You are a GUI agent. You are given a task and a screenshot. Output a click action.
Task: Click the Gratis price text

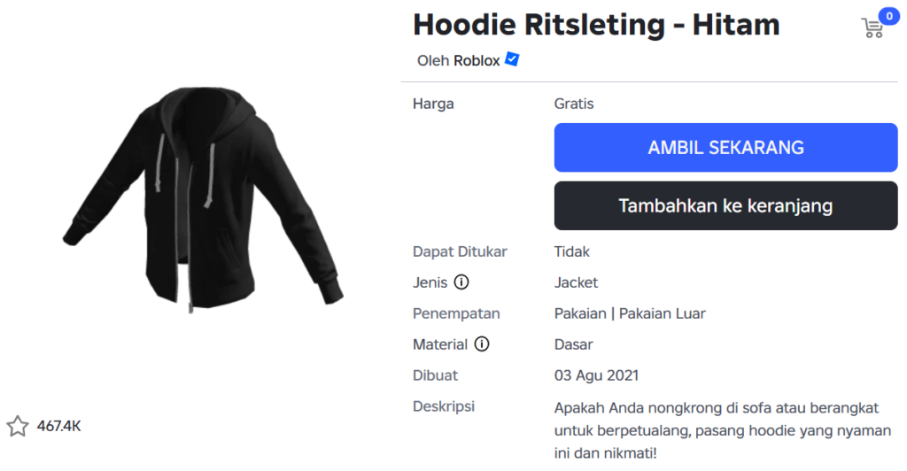coord(574,104)
